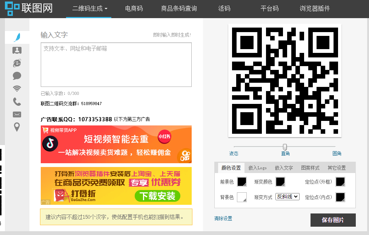Open the 二维码生成 dropdown menu
The image size is (369, 235).
pos(89,8)
